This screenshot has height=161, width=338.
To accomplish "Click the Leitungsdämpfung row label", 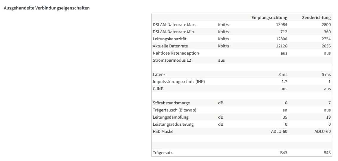I will (x=170, y=117).
